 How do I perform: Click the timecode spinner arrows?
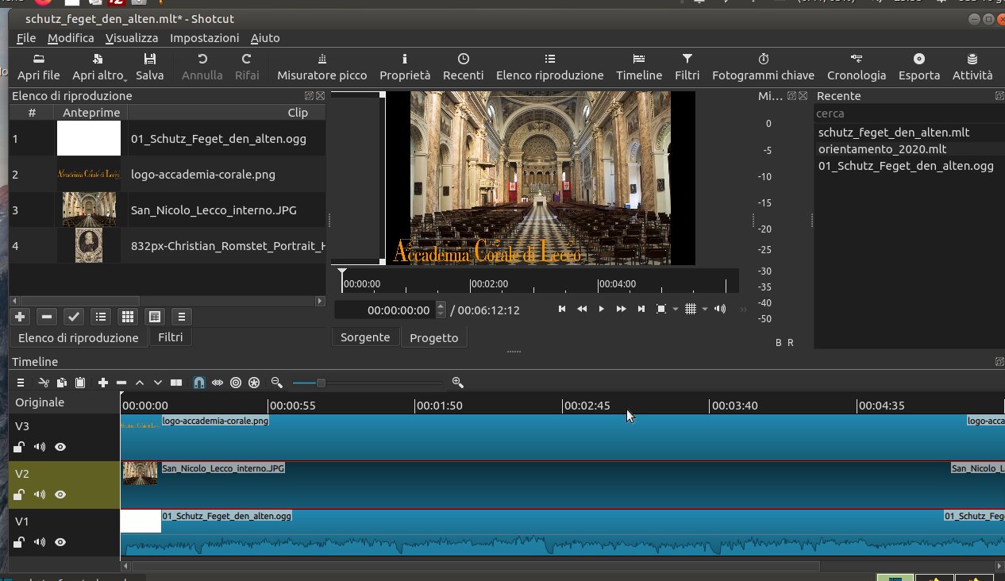coord(441,310)
